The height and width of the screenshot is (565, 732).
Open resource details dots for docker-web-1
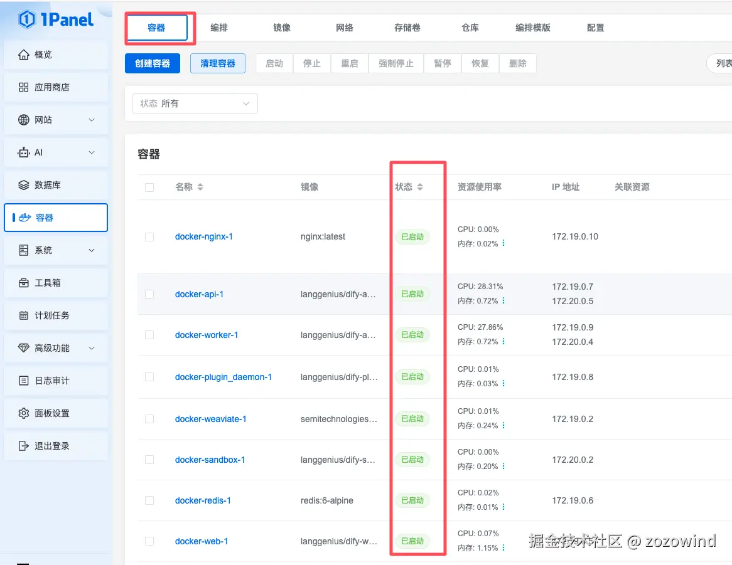(503, 547)
